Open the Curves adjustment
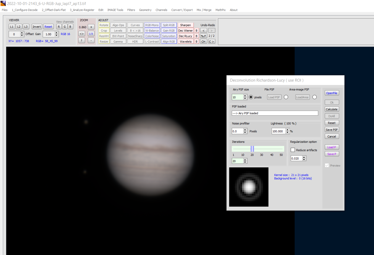 (x=135, y=25)
